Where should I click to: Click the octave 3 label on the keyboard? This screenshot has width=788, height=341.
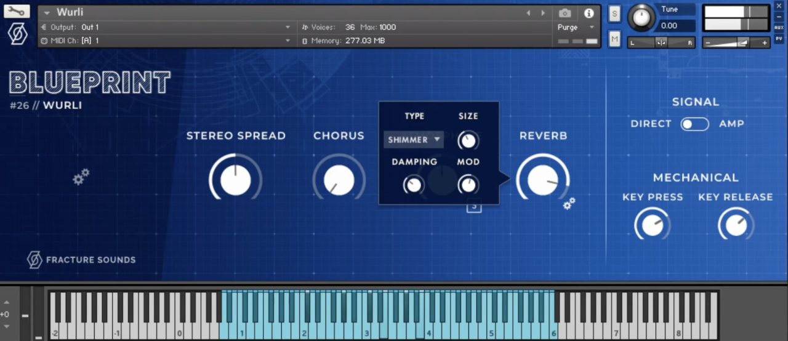point(366,334)
